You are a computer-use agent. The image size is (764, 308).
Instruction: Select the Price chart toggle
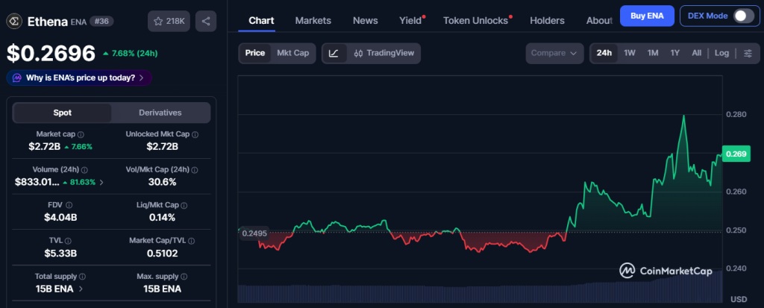tap(255, 53)
